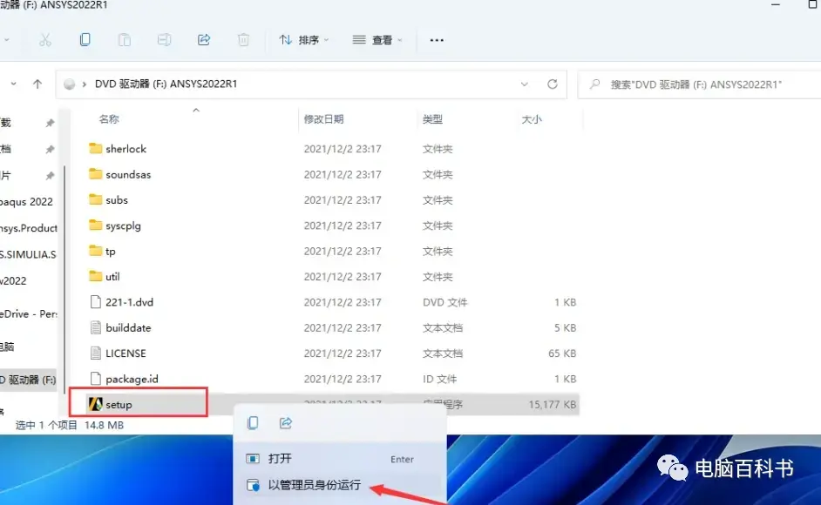Click the 65 KB size of LICENSE
Viewport: 821px width, 505px height.
562,353
